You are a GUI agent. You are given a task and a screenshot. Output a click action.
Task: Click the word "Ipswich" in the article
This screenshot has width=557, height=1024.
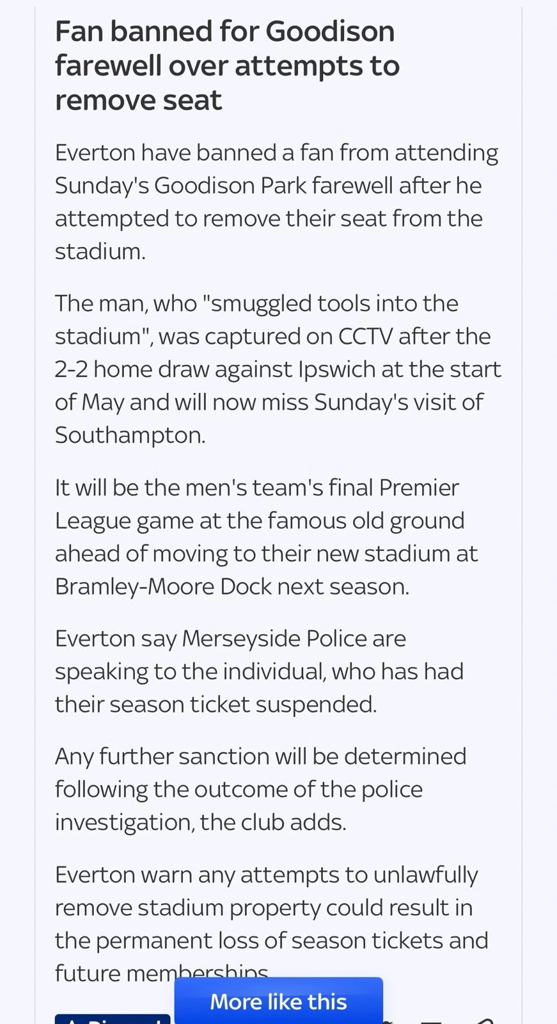[x=336, y=369]
